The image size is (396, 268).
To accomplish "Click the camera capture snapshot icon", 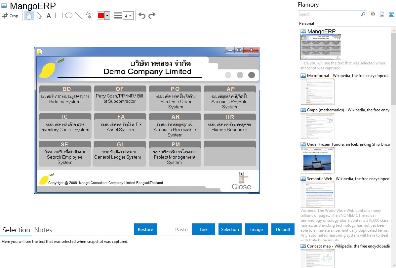I will pos(373,14).
